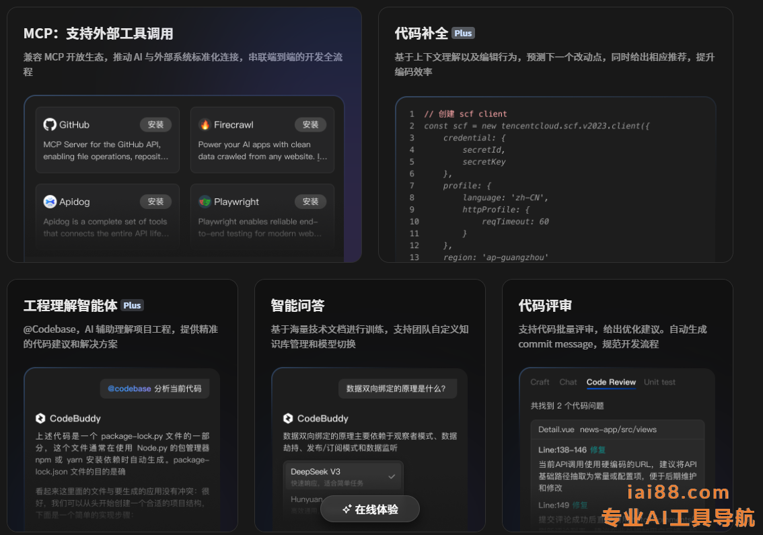
Task: Click the CodeBuddy icon in the 智能问答 card
Action: pos(288,418)
